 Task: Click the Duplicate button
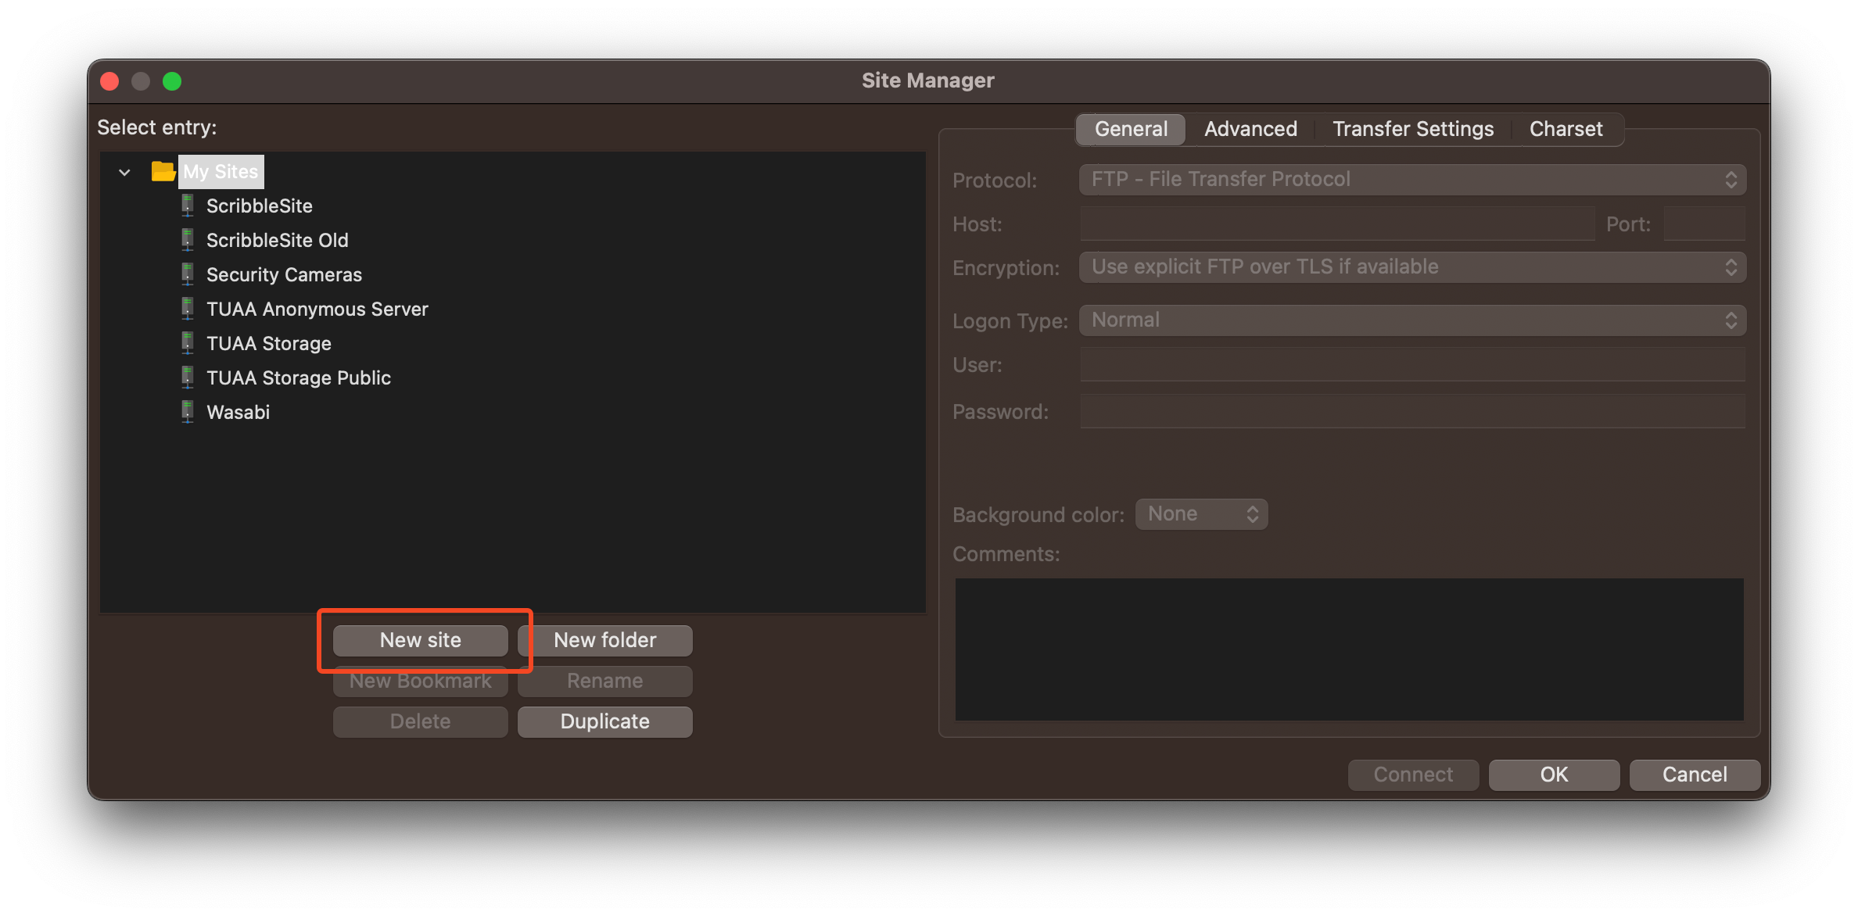(604, 721)
